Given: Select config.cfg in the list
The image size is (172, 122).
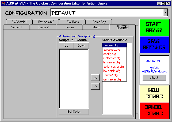Looking at the screenshot, I should 114,54.
